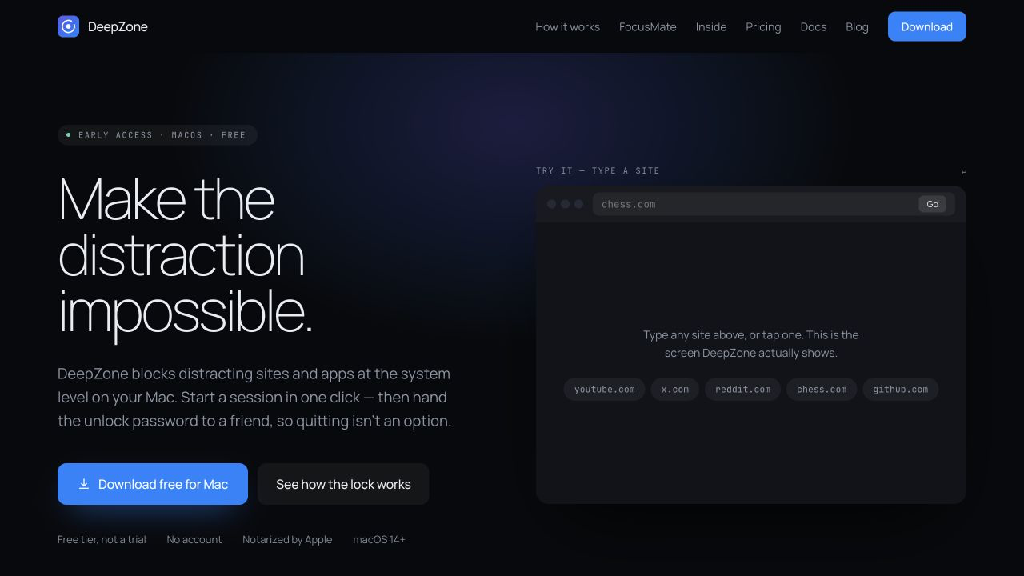Select the reddit.com chip
1024x576 pixels.
[742, 390]
